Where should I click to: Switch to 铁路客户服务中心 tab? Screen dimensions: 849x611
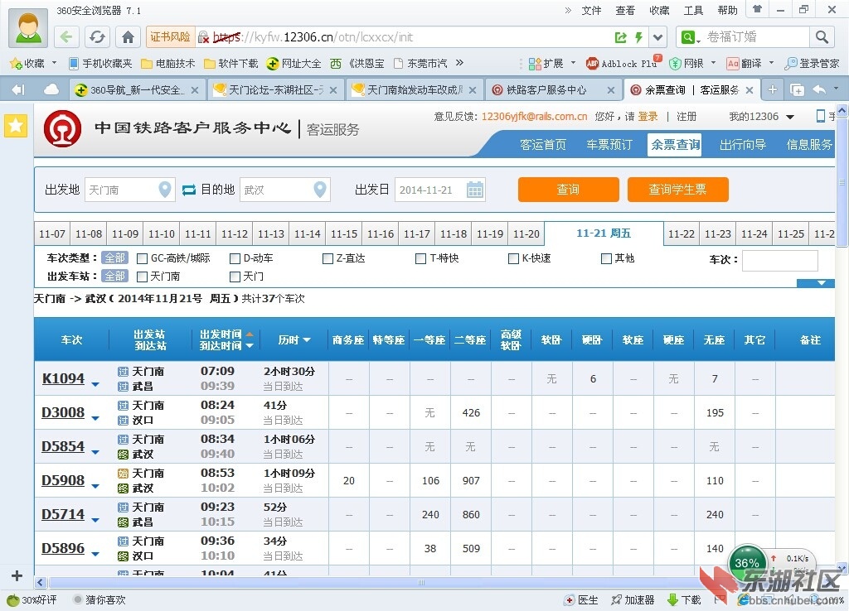pos(553,89)
